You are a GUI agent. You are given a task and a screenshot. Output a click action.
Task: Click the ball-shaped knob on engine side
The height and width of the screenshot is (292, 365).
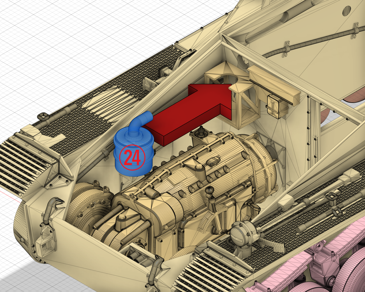pos(209,190)
